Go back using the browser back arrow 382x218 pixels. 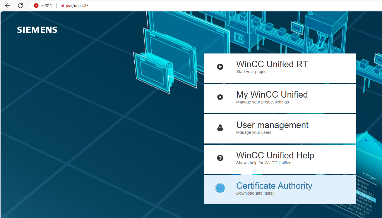pyautogui.click(x=8, y=6)
